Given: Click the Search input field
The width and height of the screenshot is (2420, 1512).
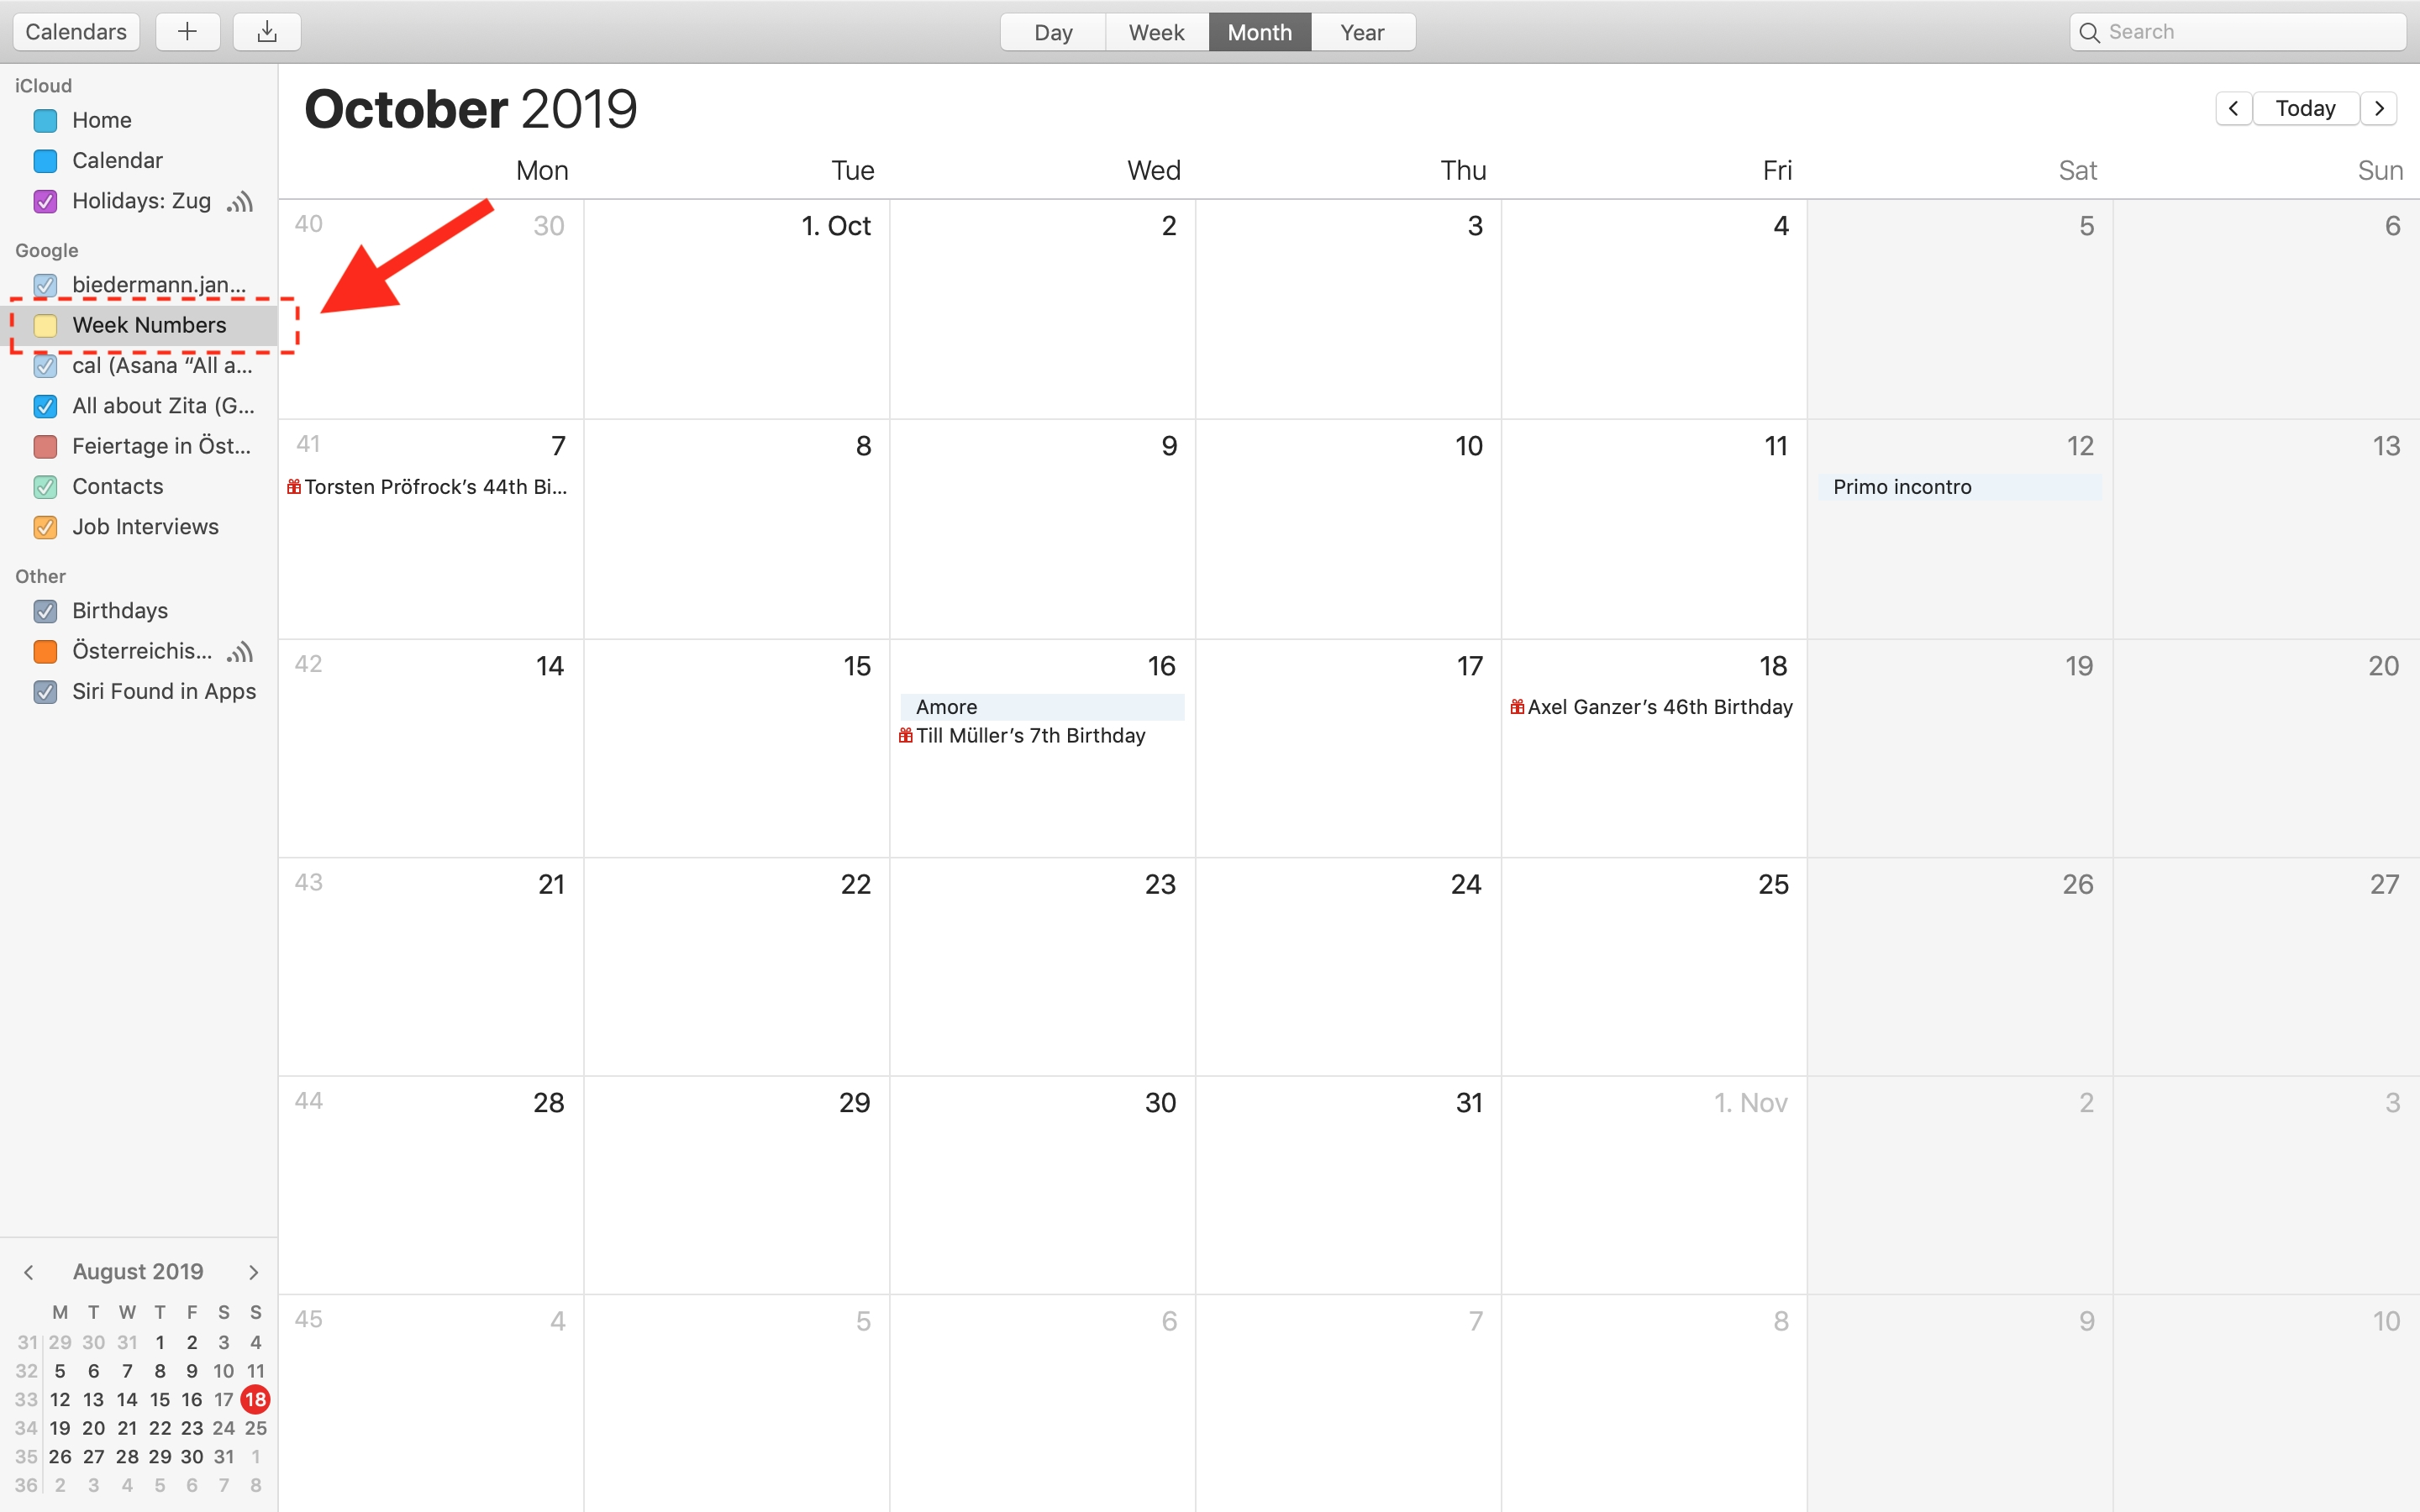Looking at the screenshot, I should click(2237, 31).
